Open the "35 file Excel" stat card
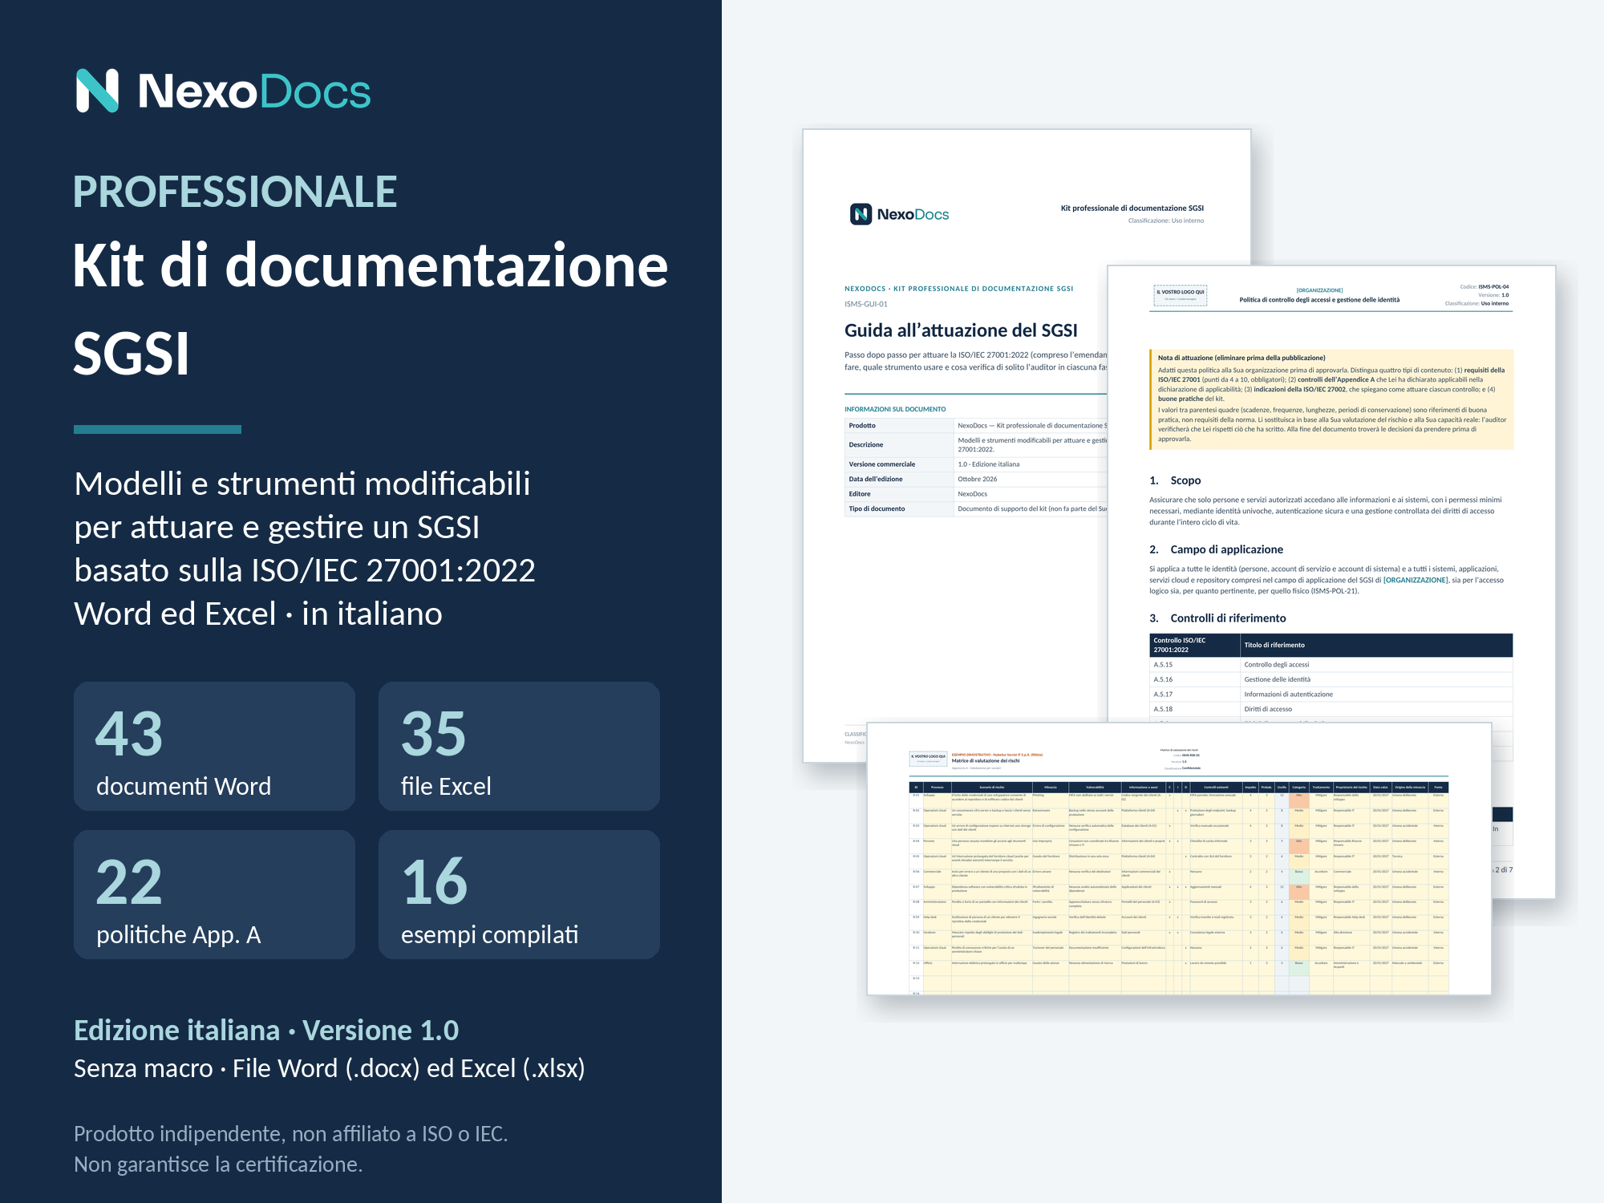This screenshot has height=1203, width=1604. tap(519, 746)
